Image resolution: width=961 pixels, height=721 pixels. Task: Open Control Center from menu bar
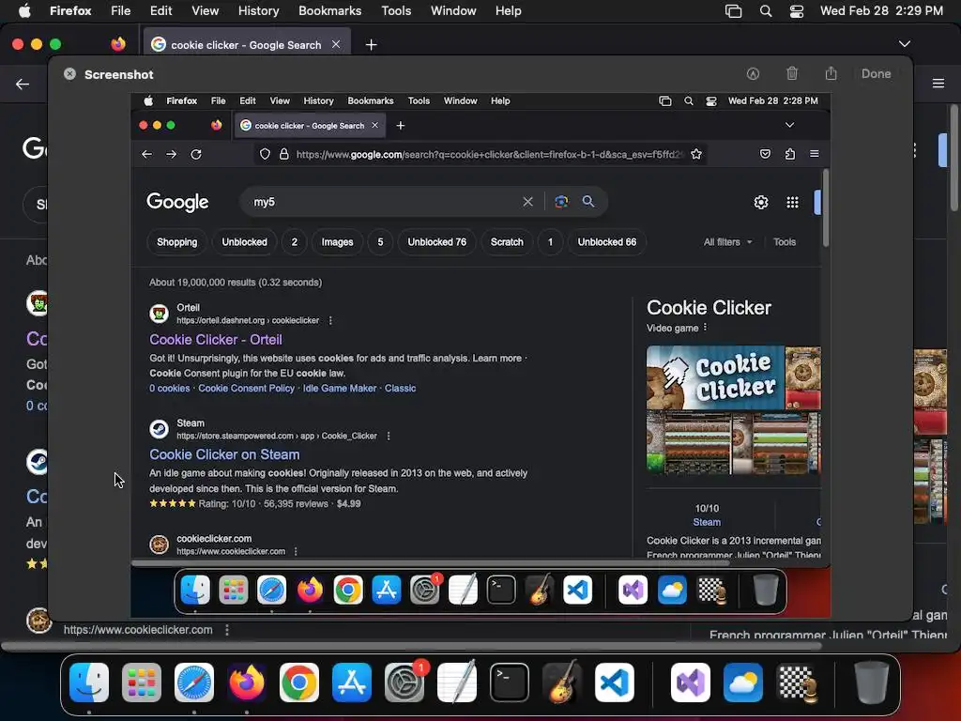pos(797,11)
